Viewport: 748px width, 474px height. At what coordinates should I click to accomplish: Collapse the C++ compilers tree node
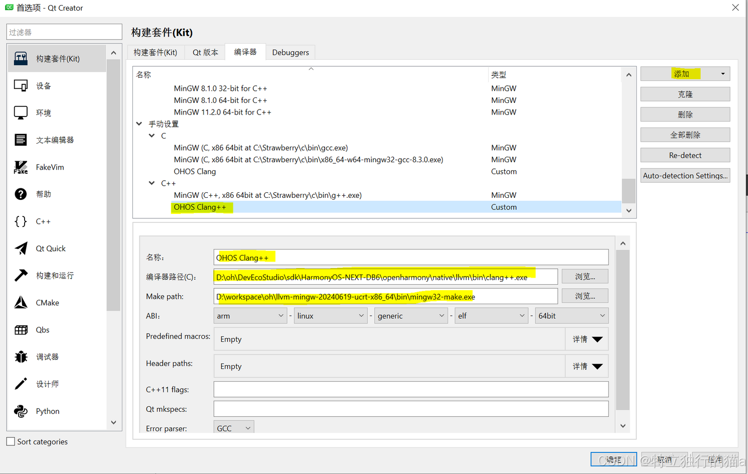tap(152, 183)
